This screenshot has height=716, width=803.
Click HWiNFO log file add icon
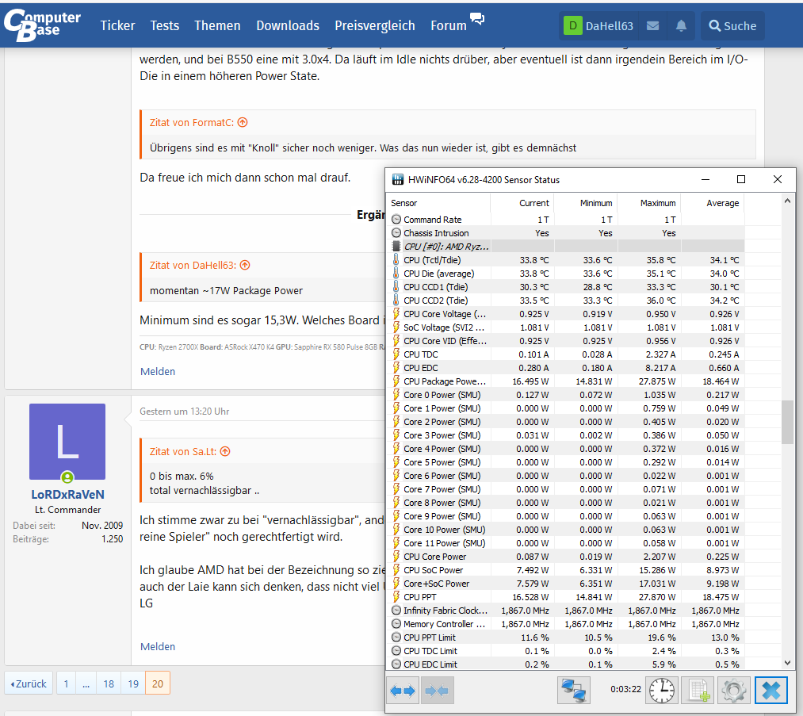(x=698, y=691)
